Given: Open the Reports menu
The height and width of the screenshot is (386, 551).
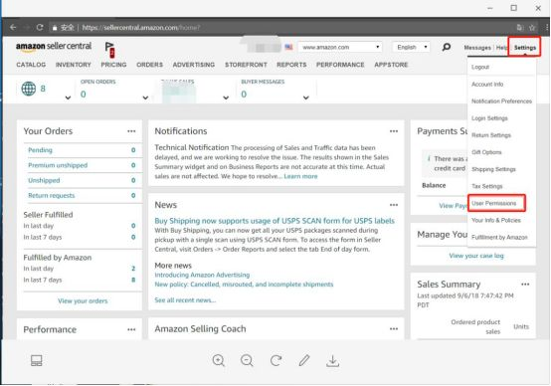Looking at the screenshot, I should 291,65.
